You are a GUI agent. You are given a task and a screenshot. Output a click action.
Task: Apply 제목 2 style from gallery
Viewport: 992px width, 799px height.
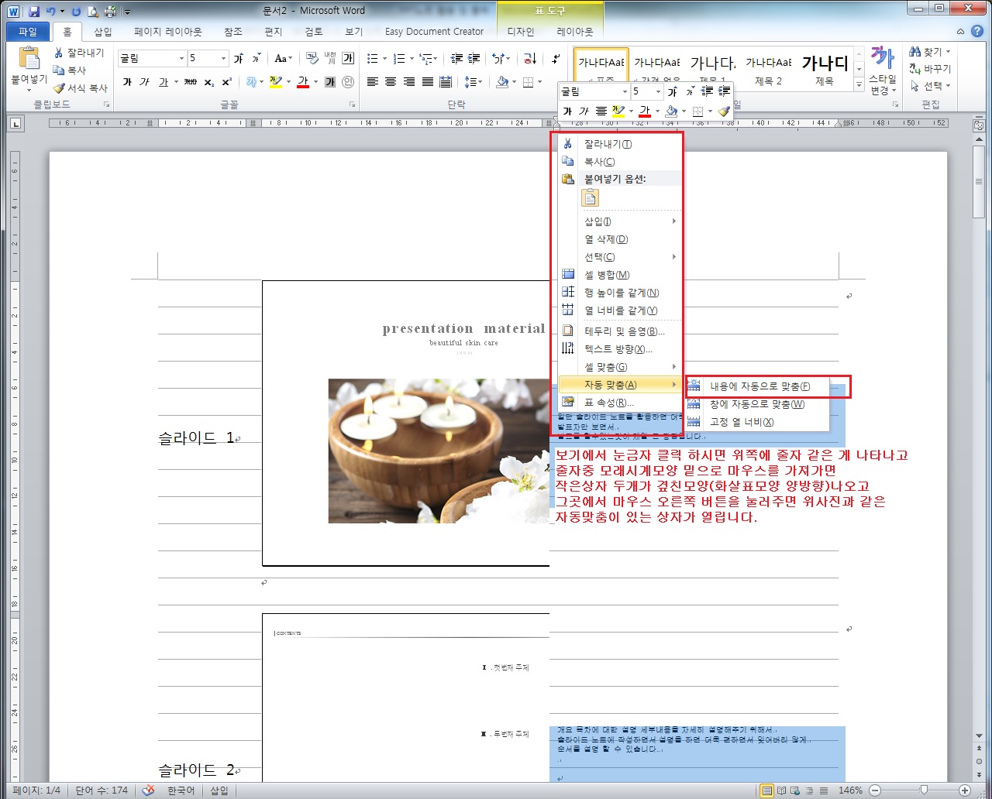768,69
